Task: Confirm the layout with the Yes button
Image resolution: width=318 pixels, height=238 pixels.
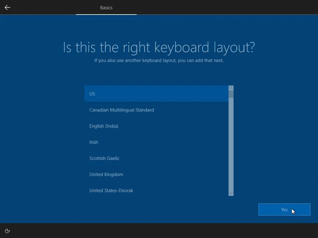Action: 284,209
